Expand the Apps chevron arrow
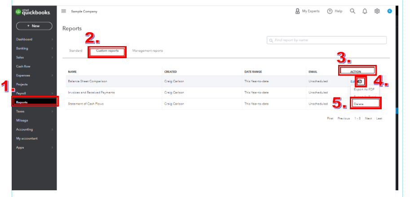The height and width of the screenshot is (197, 410). pyautogui.click(x=52, y=147)
